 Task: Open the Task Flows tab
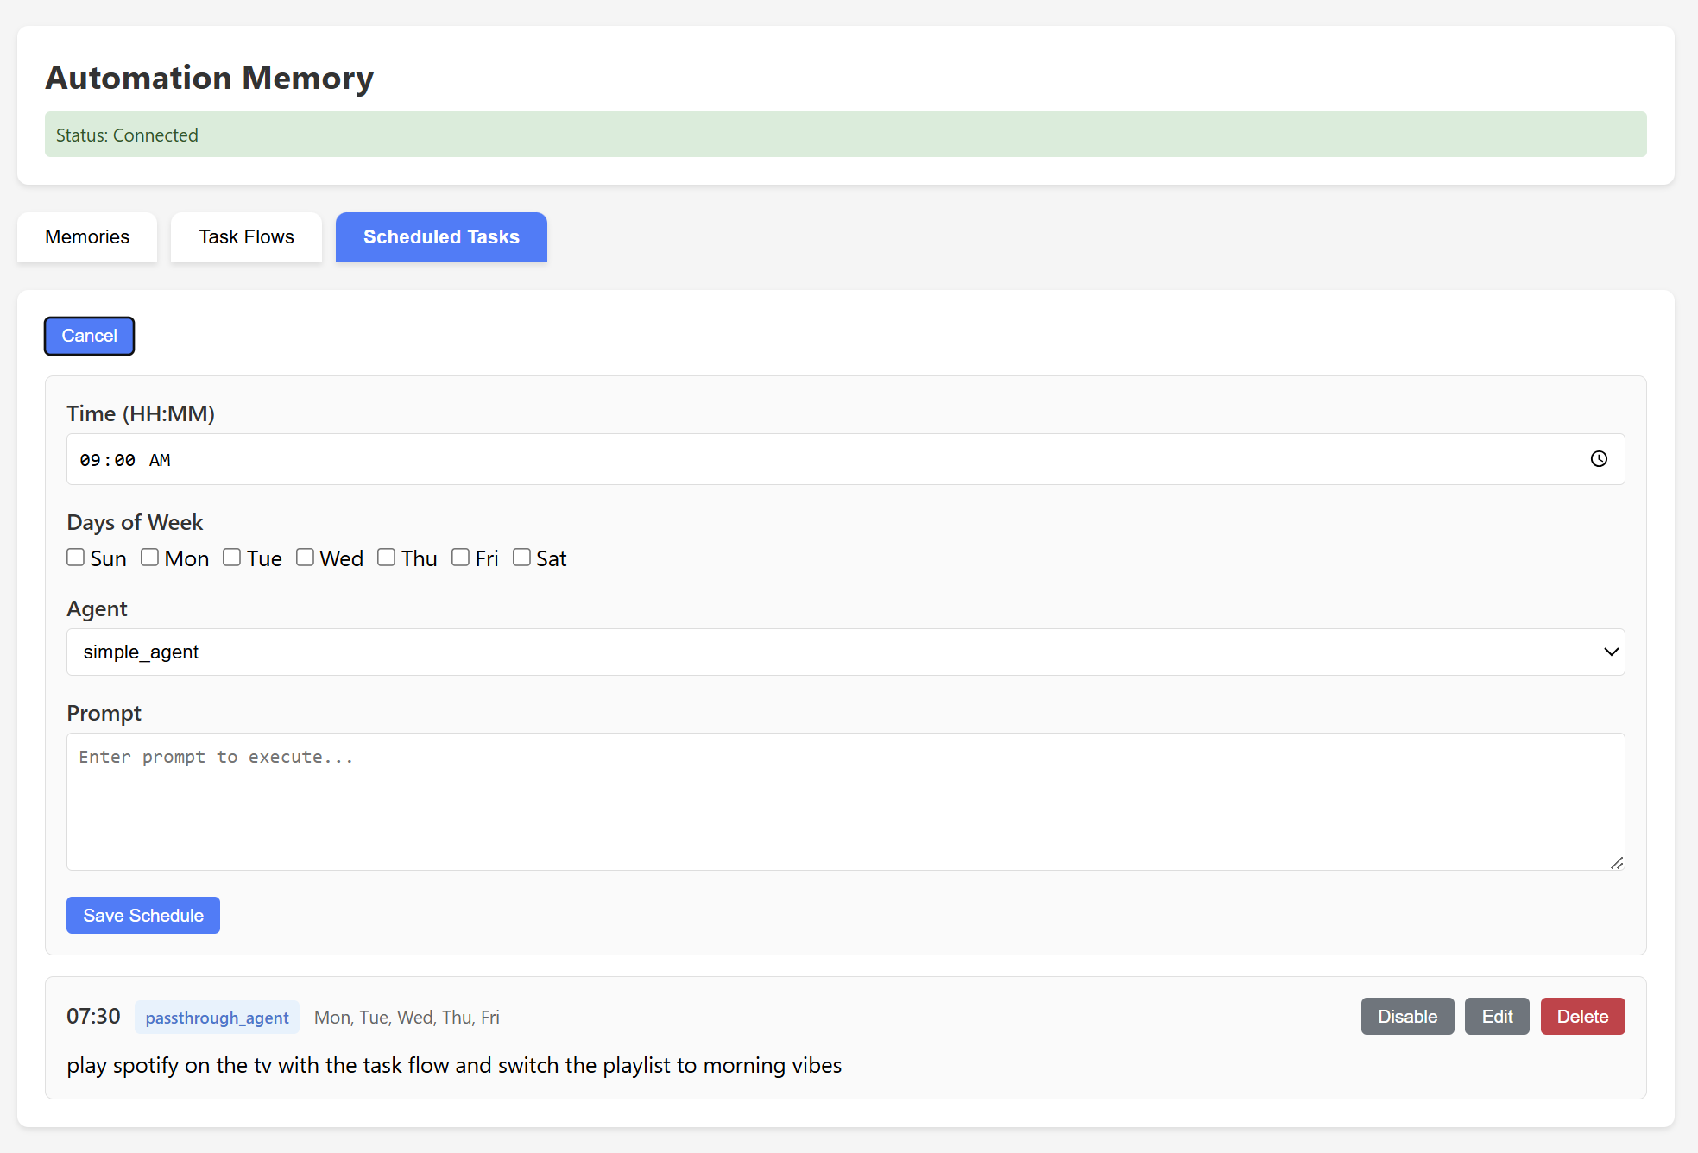(246, 237)
